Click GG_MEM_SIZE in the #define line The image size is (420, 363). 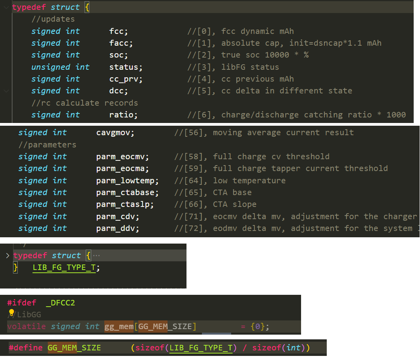74,348
